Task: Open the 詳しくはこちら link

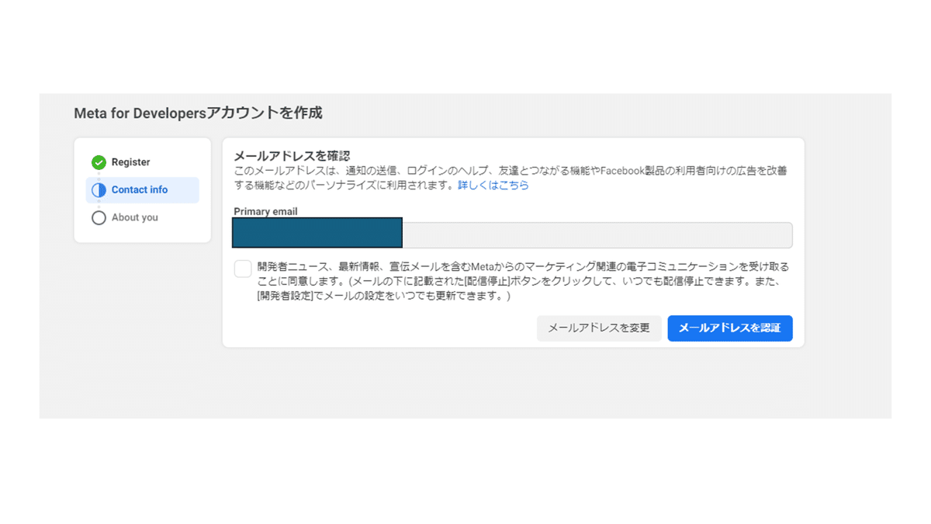Action: pyautogui.click(x=493, y=186)
